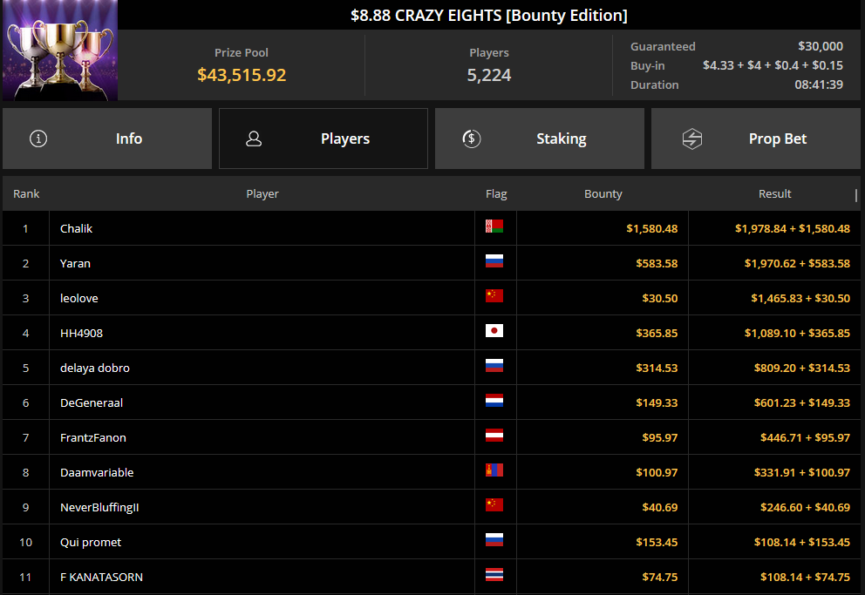Click the dollar coin Staking icon
865x595 pixels.
471,139
